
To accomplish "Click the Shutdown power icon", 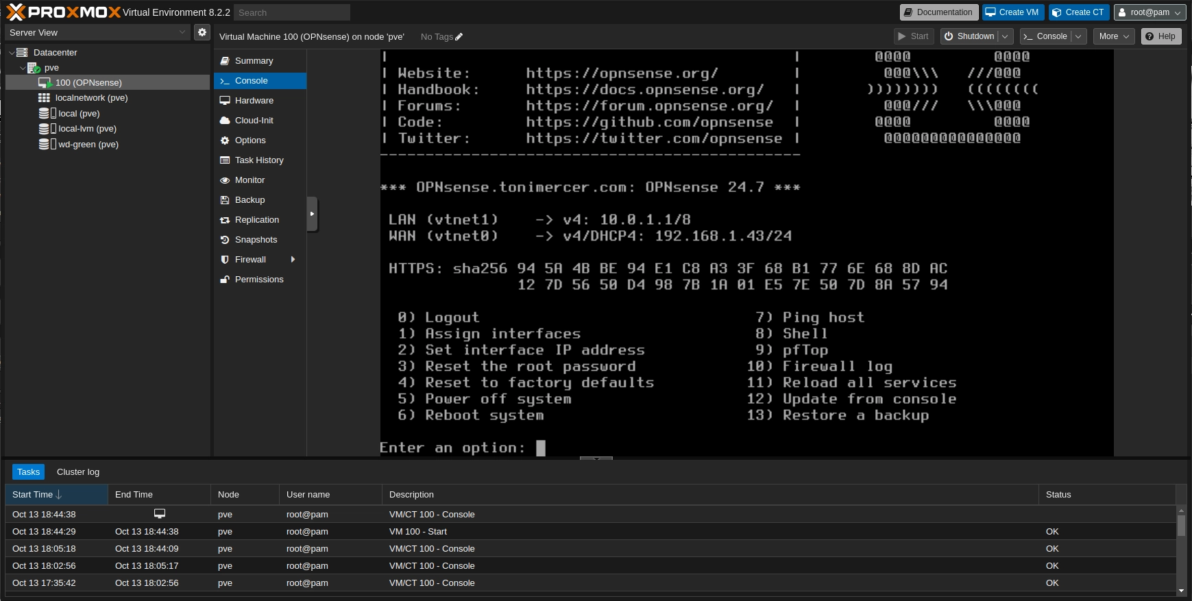I will pyautogui.click(x=949, y=36).
